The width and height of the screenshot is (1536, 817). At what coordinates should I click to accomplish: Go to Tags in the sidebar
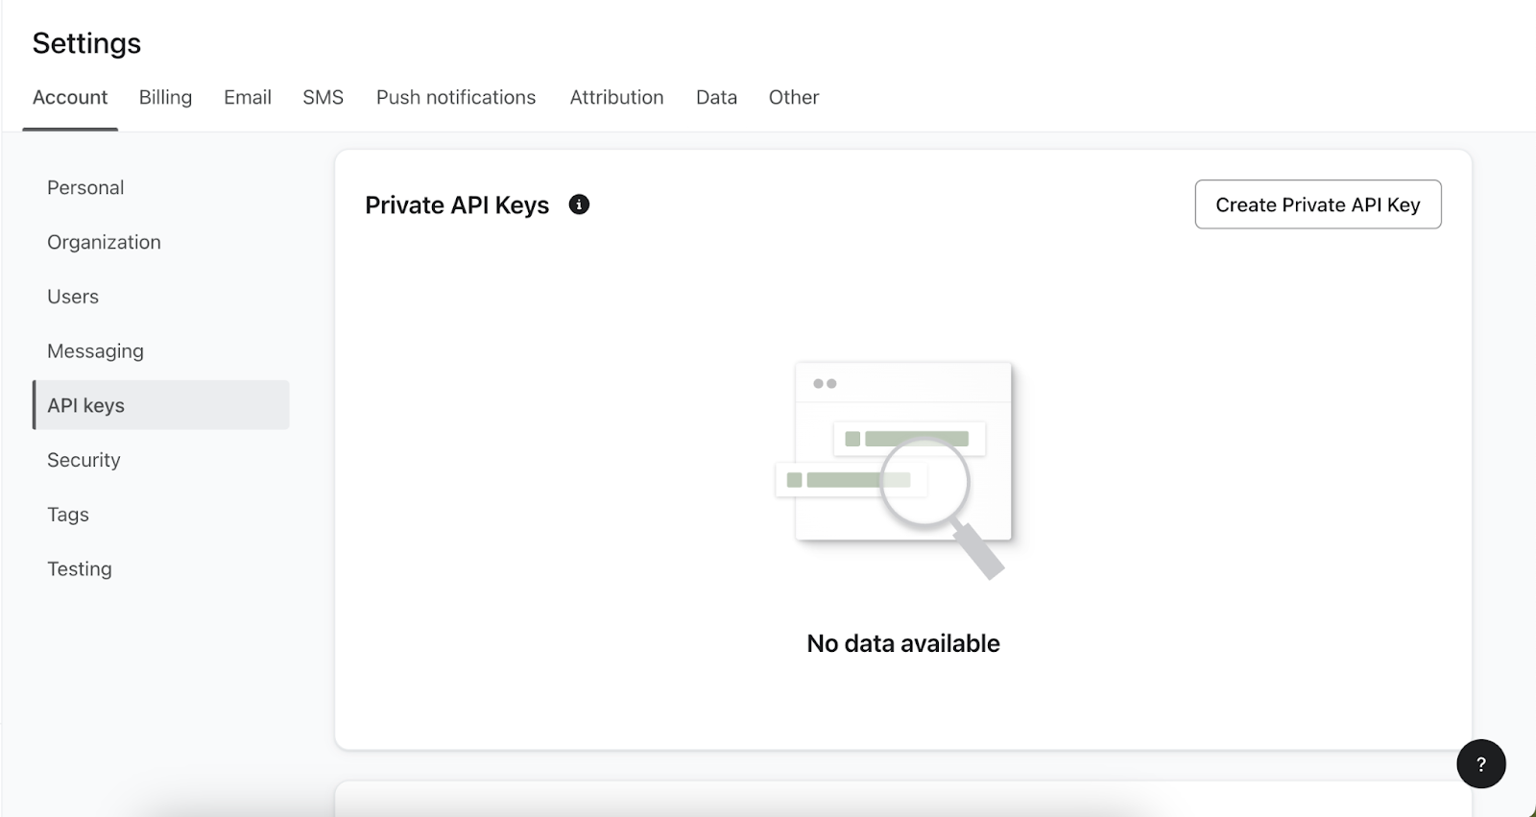(x=68, y=516)
